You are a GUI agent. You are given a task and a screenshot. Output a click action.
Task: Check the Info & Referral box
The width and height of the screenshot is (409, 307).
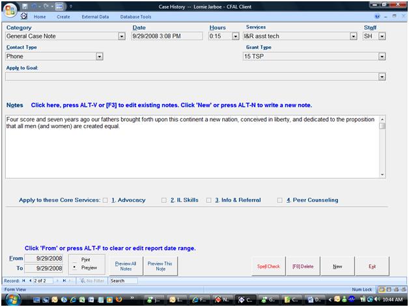point(208,200)
